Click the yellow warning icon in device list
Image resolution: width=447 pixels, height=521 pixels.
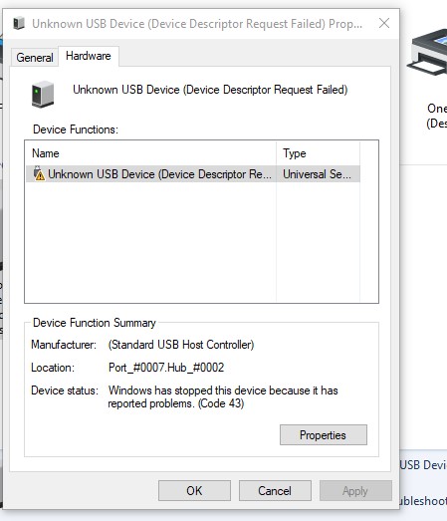(x=39, y=174)
